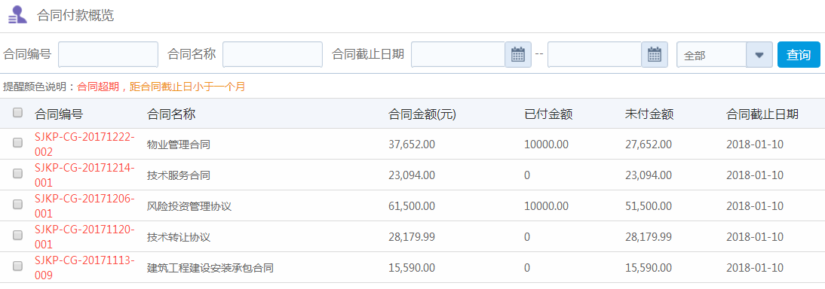The width and height of the screenshot is (825, 289).
Task: Select the 物业管理合同 name cell
Action: [x=179, y=144]
